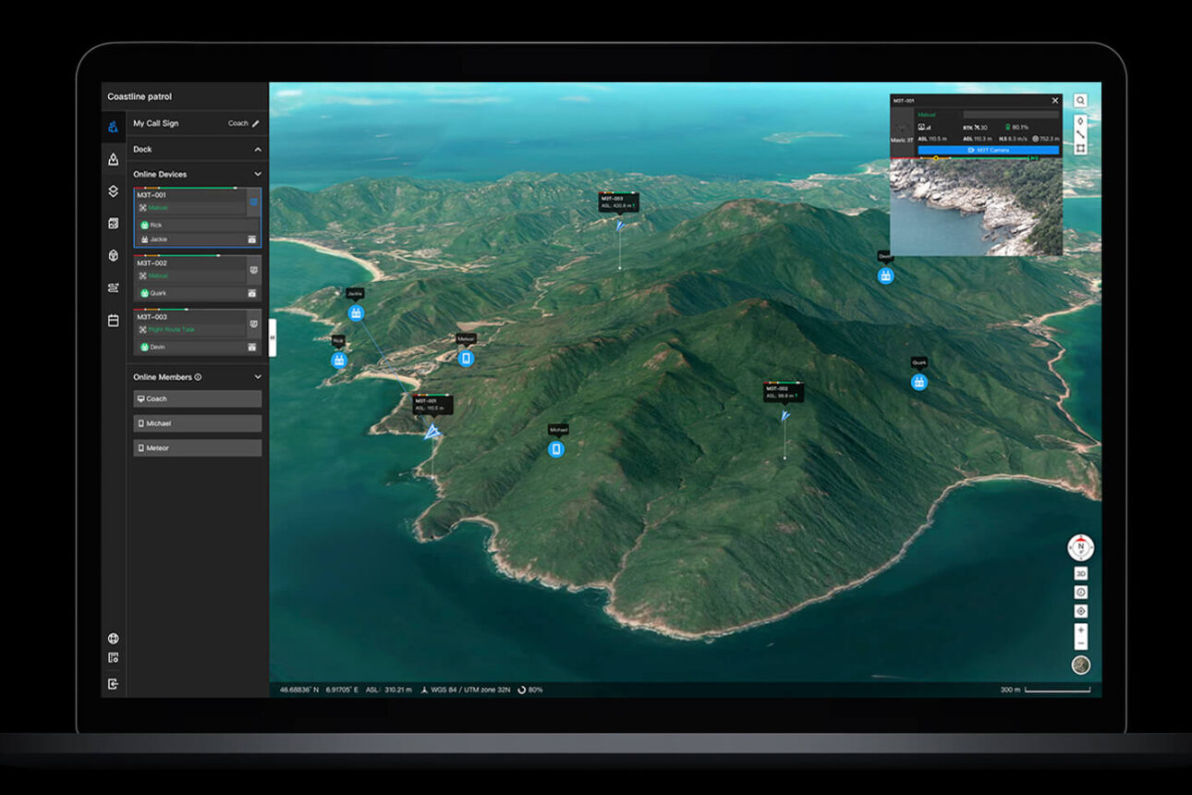Switch to the Annotations sidebar tab
Viewport: 1192px width, 795px height.
(114, 159)
